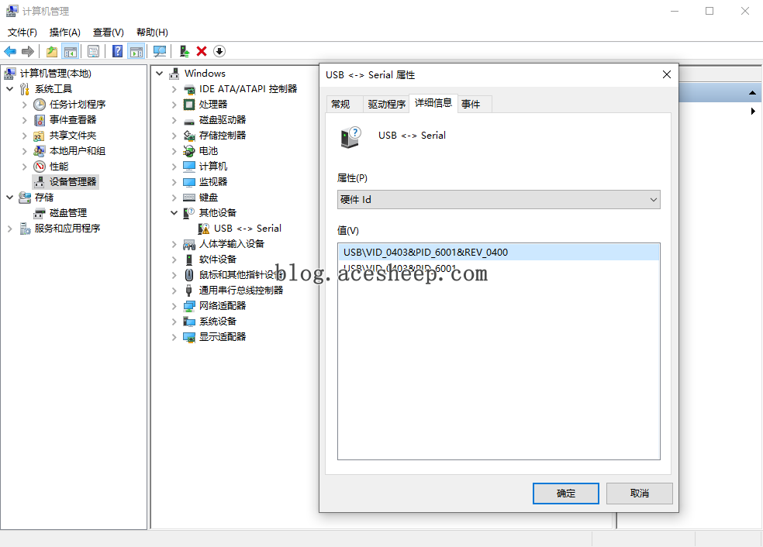Select Disk Management (磁盘管理) node

68,213
